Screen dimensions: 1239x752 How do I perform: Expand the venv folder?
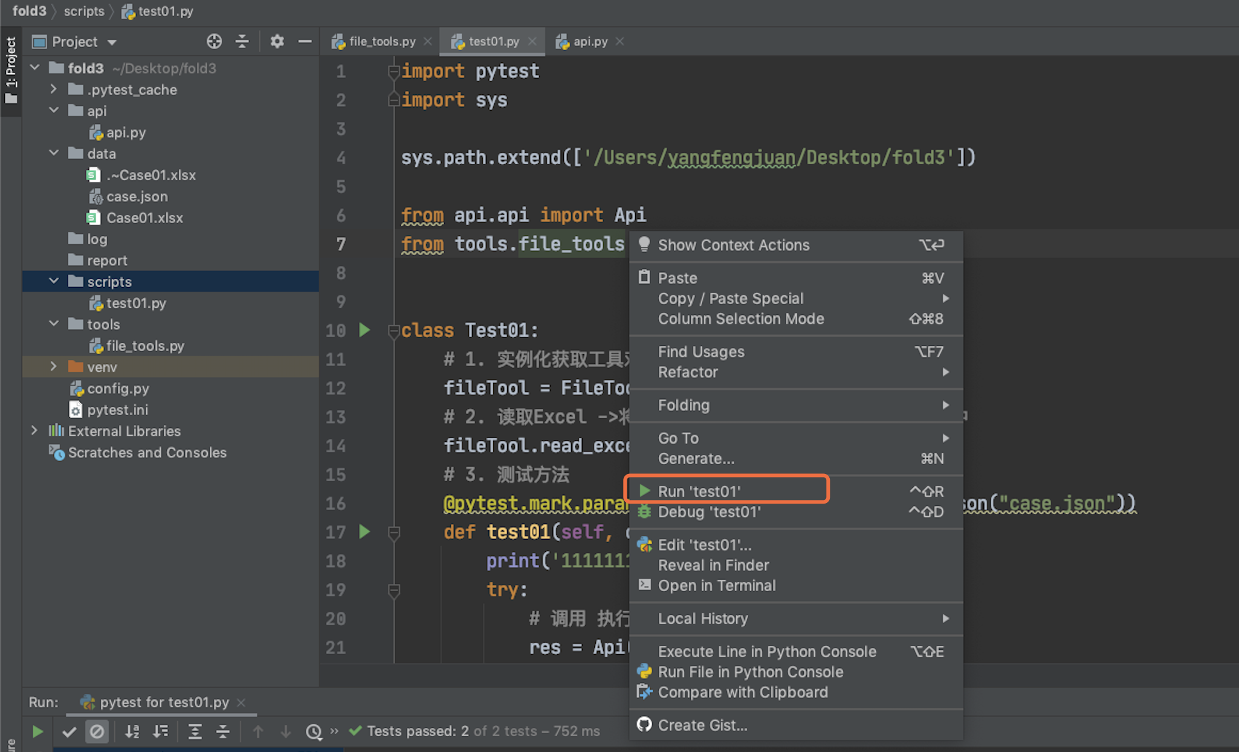click(54, 367)
